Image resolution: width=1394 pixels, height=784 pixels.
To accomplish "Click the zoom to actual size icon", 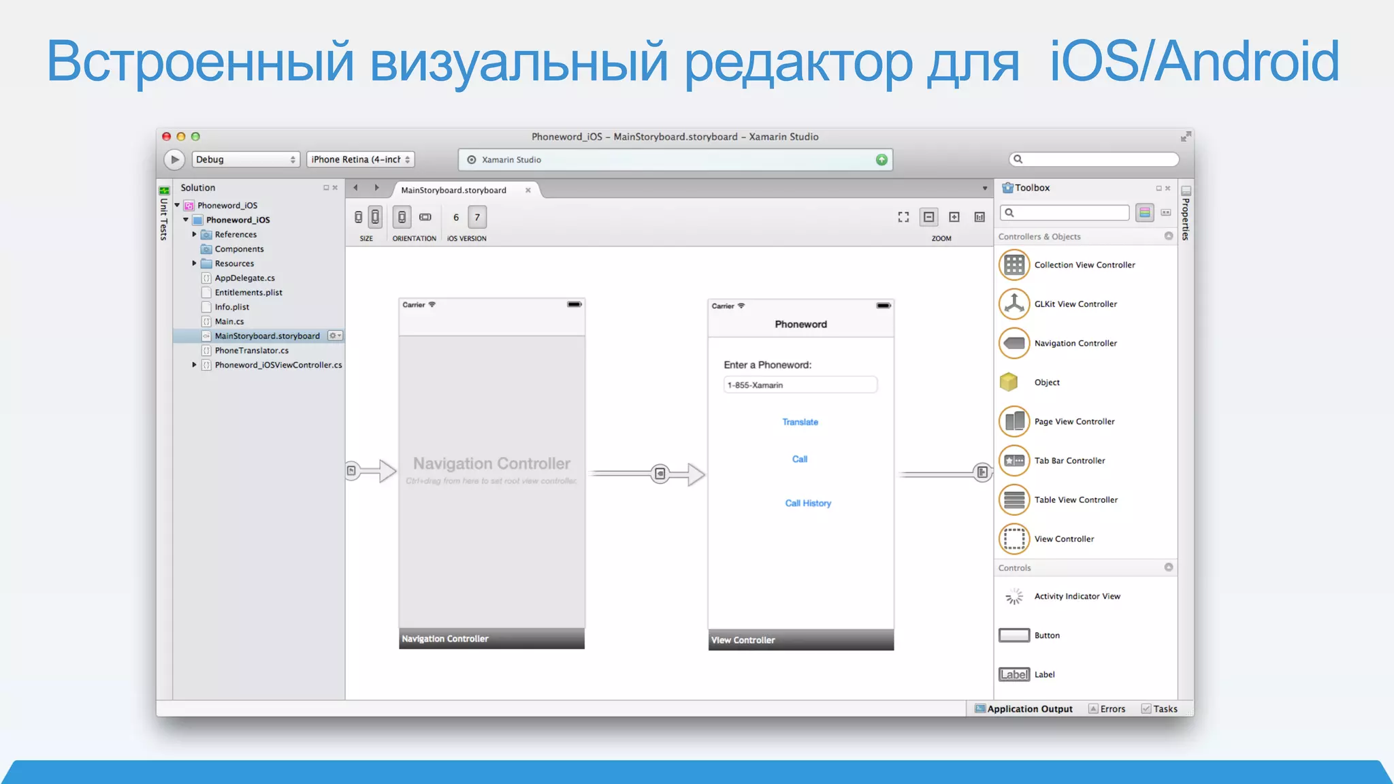I will (x=979, y=217).
